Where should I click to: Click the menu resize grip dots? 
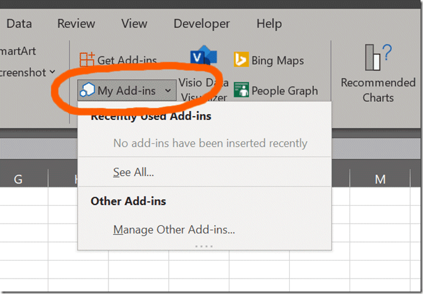[204, 246]
